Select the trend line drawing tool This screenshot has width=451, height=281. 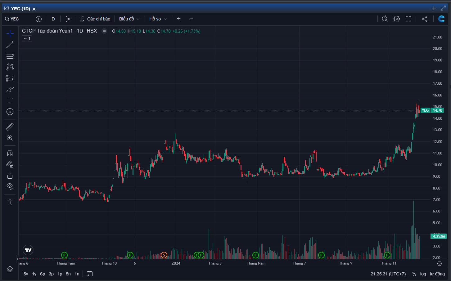tap(10, 45)
